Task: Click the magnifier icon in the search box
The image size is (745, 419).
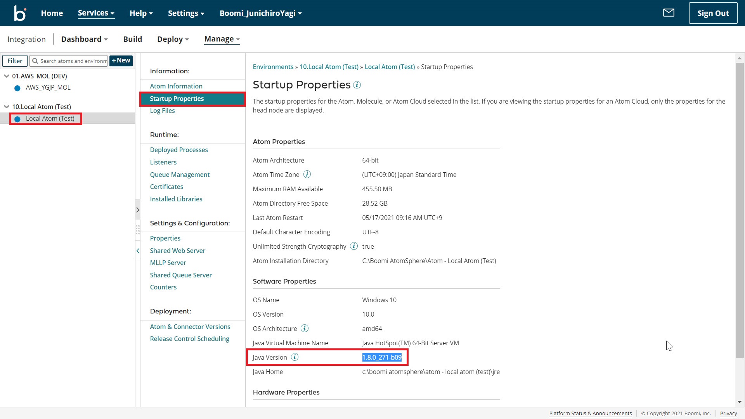Action: tap(35, 61)
